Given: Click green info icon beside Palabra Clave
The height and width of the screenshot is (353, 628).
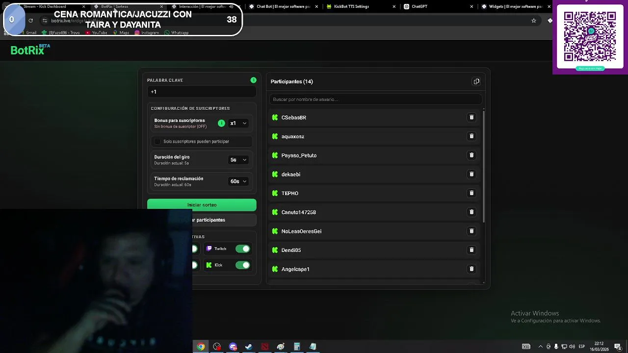Looking at the screenshot, I should [253, 80].
